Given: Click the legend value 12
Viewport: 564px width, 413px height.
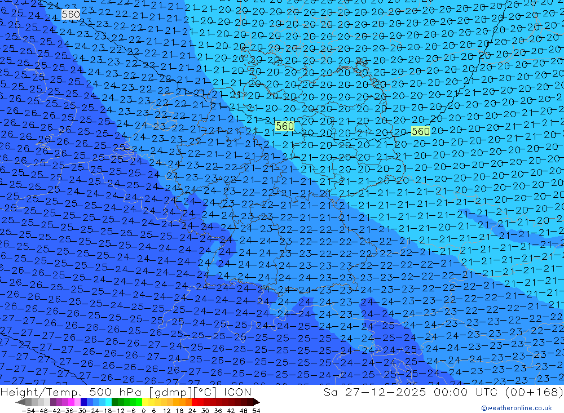Looking at the screenshot, I should click(166, 411).
